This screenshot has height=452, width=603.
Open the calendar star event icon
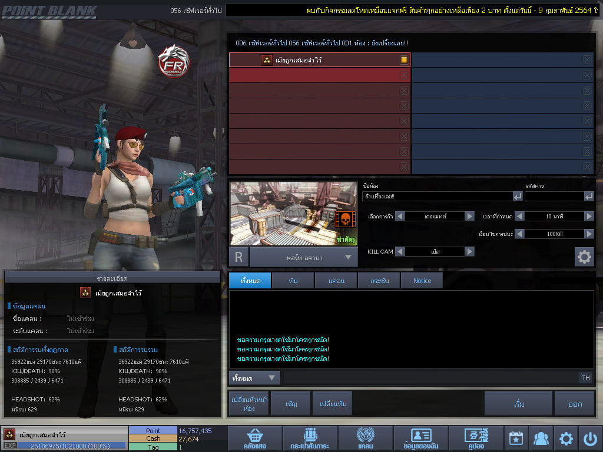(516, 438)
